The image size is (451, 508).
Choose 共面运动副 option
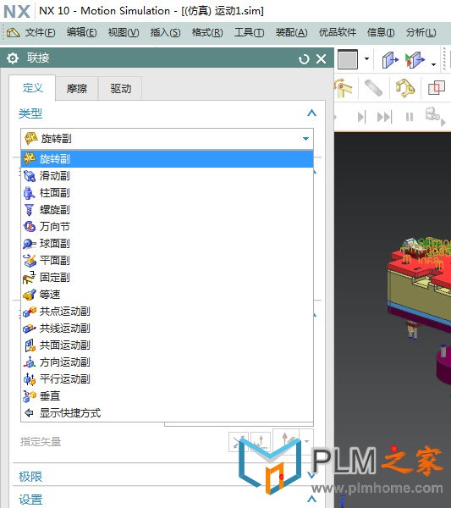167,345
